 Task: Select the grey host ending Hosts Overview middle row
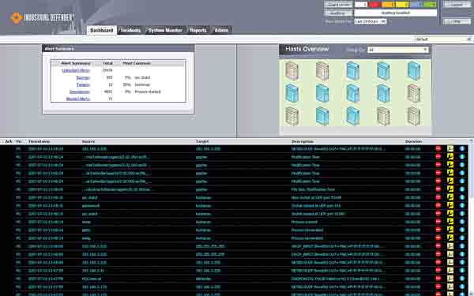pos(413,93)
